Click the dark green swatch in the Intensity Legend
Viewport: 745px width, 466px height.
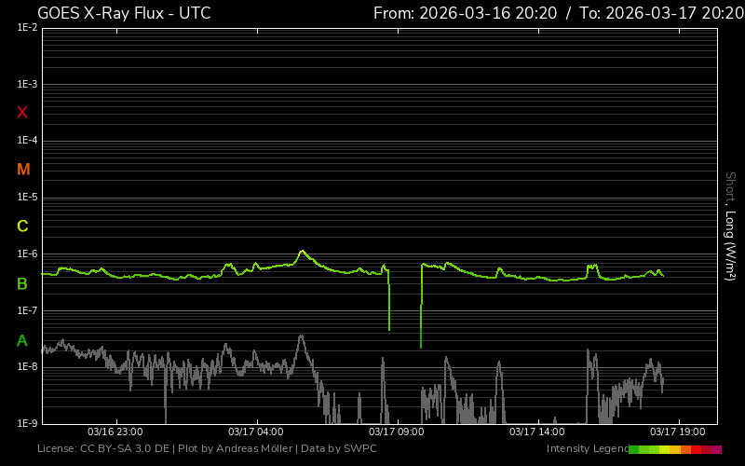coord(634,449)
